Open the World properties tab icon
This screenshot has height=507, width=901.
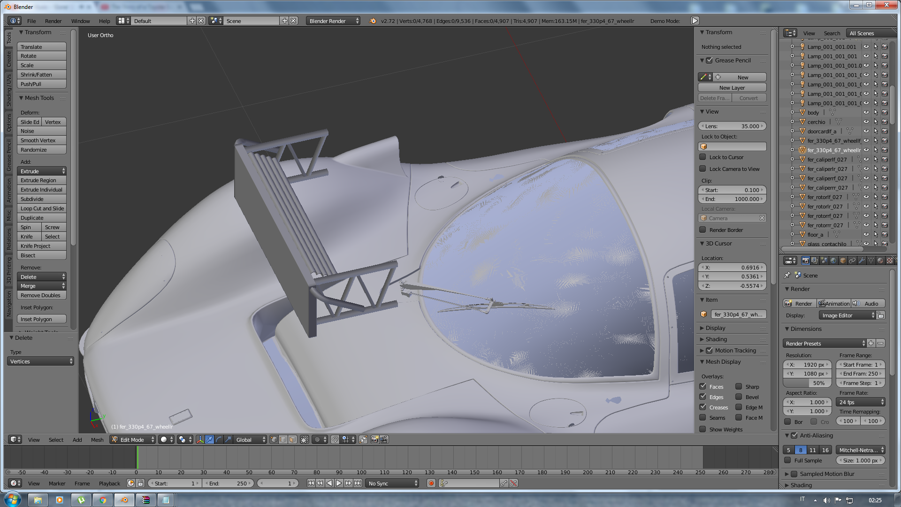click(833, 261)
